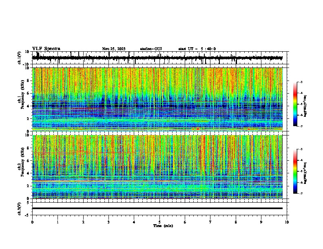This screenshot has height=249, width=323.
Task: Click the time axis tick label "5"
Action: (159, 222)
